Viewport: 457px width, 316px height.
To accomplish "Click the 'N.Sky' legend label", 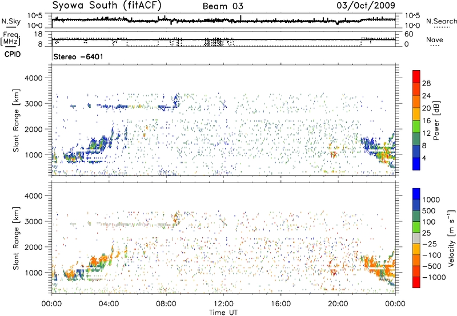I will click(x=11, y=21).
